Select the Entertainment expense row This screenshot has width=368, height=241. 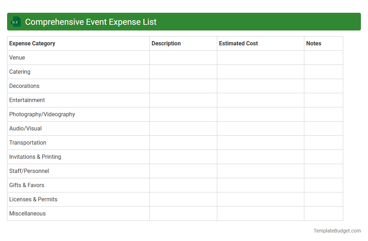(27, 100)
